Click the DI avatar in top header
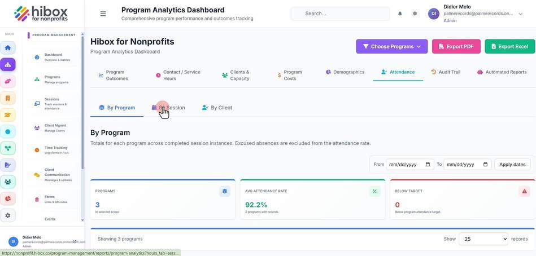The height and width of the screenshot is (256, 536). click(x=433, y=14)
